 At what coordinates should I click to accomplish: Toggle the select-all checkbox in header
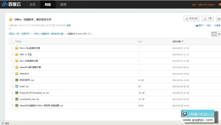pos(12,41)
